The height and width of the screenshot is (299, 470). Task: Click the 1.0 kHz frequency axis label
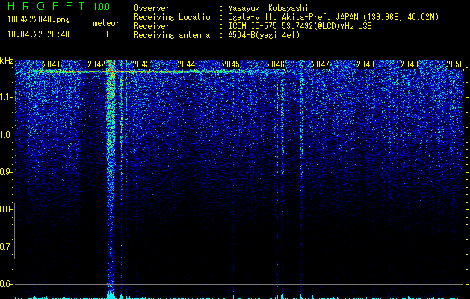[x=7, y=135]
